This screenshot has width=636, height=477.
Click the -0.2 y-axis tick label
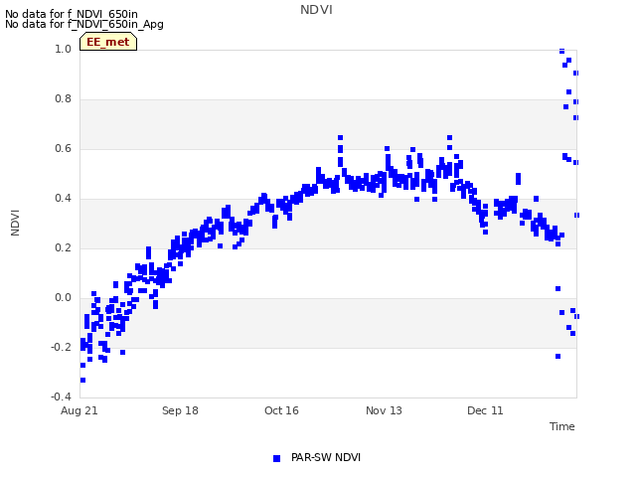tap(61, 348)
